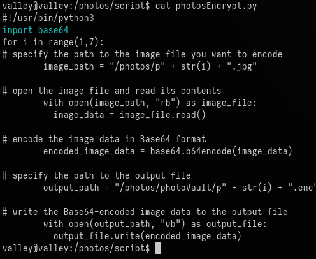Image resolution: width=316 pixels, height=259 pixels.
Task: Click the shebang line '#!/usr/bin/python3'
Action: (x=48, y=18)
